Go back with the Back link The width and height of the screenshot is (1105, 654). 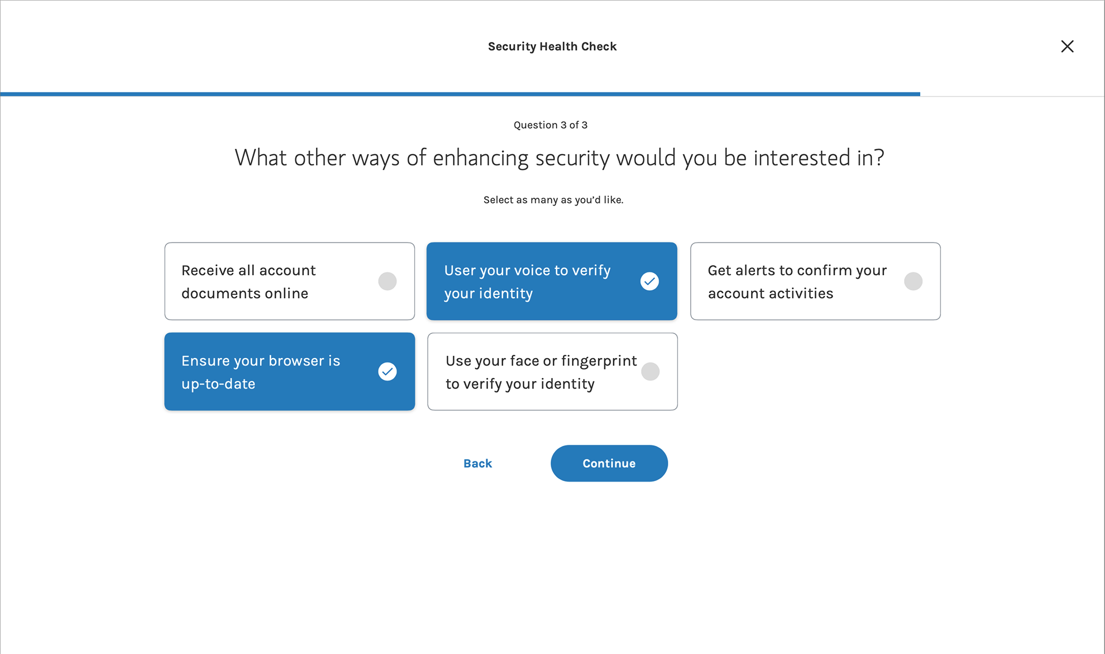coord(478,463)
